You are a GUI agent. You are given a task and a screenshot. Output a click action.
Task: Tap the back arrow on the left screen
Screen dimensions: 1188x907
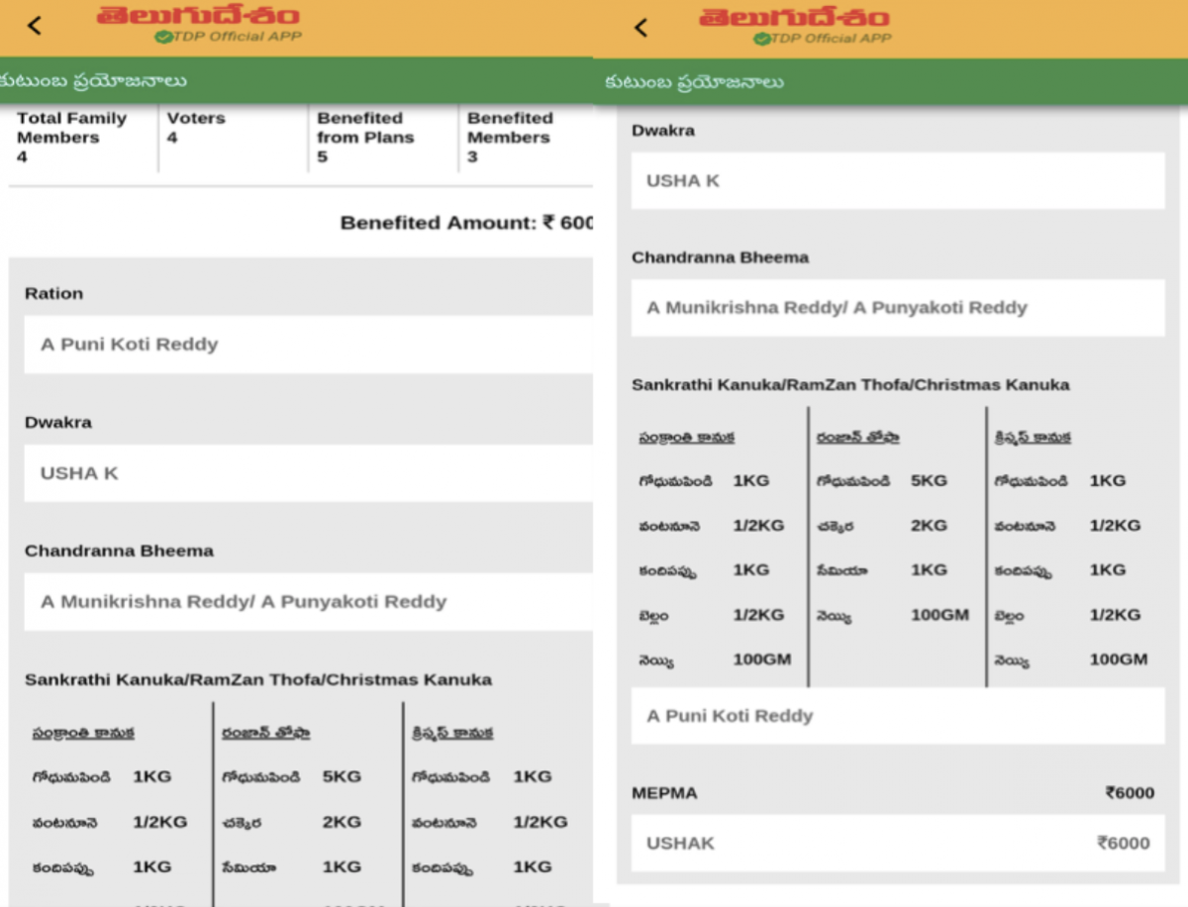pyautogui.click(x=35, y=26)
